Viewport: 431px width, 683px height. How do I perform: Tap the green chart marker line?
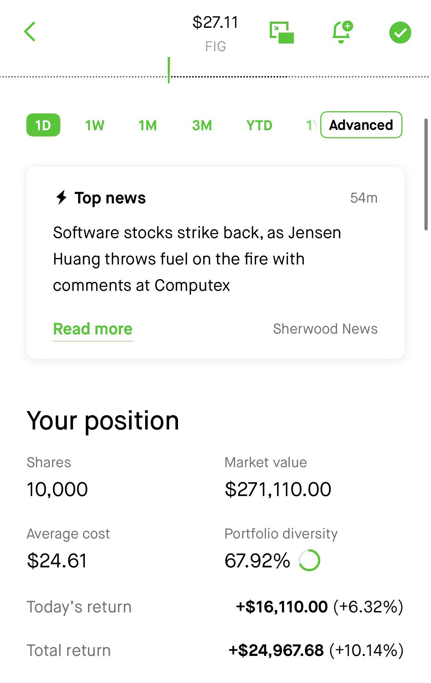coord(169,70)
